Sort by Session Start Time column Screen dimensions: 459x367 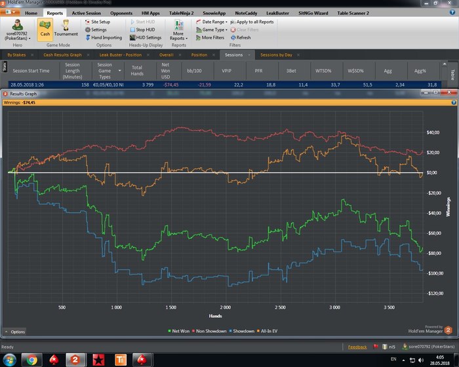pos(31,71)
